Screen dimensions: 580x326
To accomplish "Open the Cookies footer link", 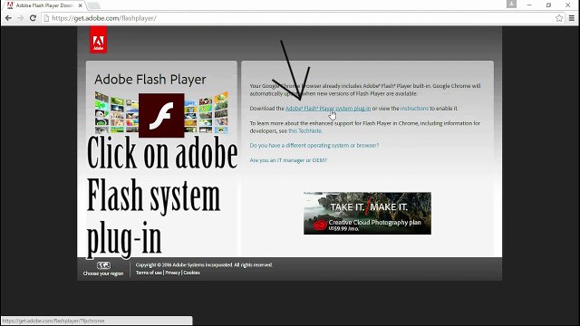I will point(191,273).
